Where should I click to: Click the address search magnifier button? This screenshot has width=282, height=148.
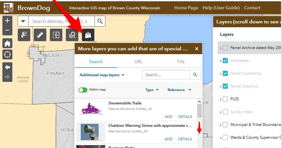point(100,21)
